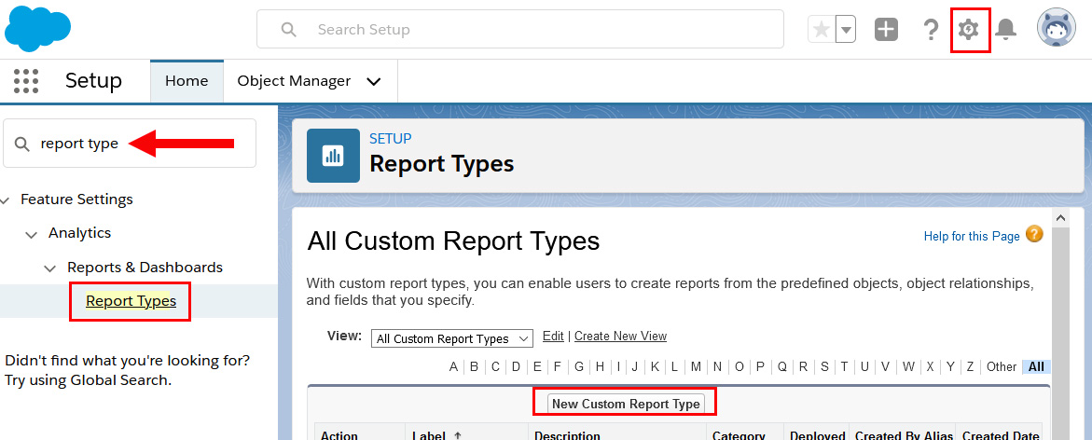Open the Notifications bell icon
Screen dimensions: 1092x440
1005,30
